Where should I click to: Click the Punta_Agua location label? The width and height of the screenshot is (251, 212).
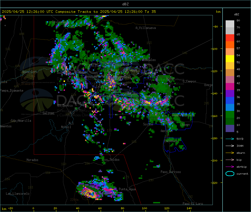[x=127, y=189]
